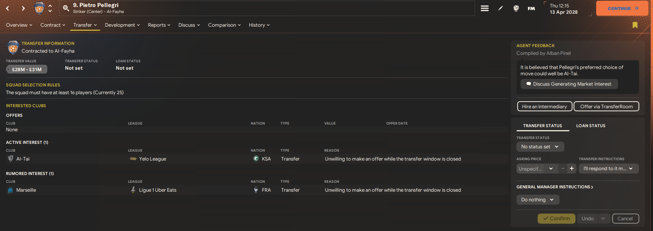Open the FM menu icon
653x231 pixels.
coord(531,8)
